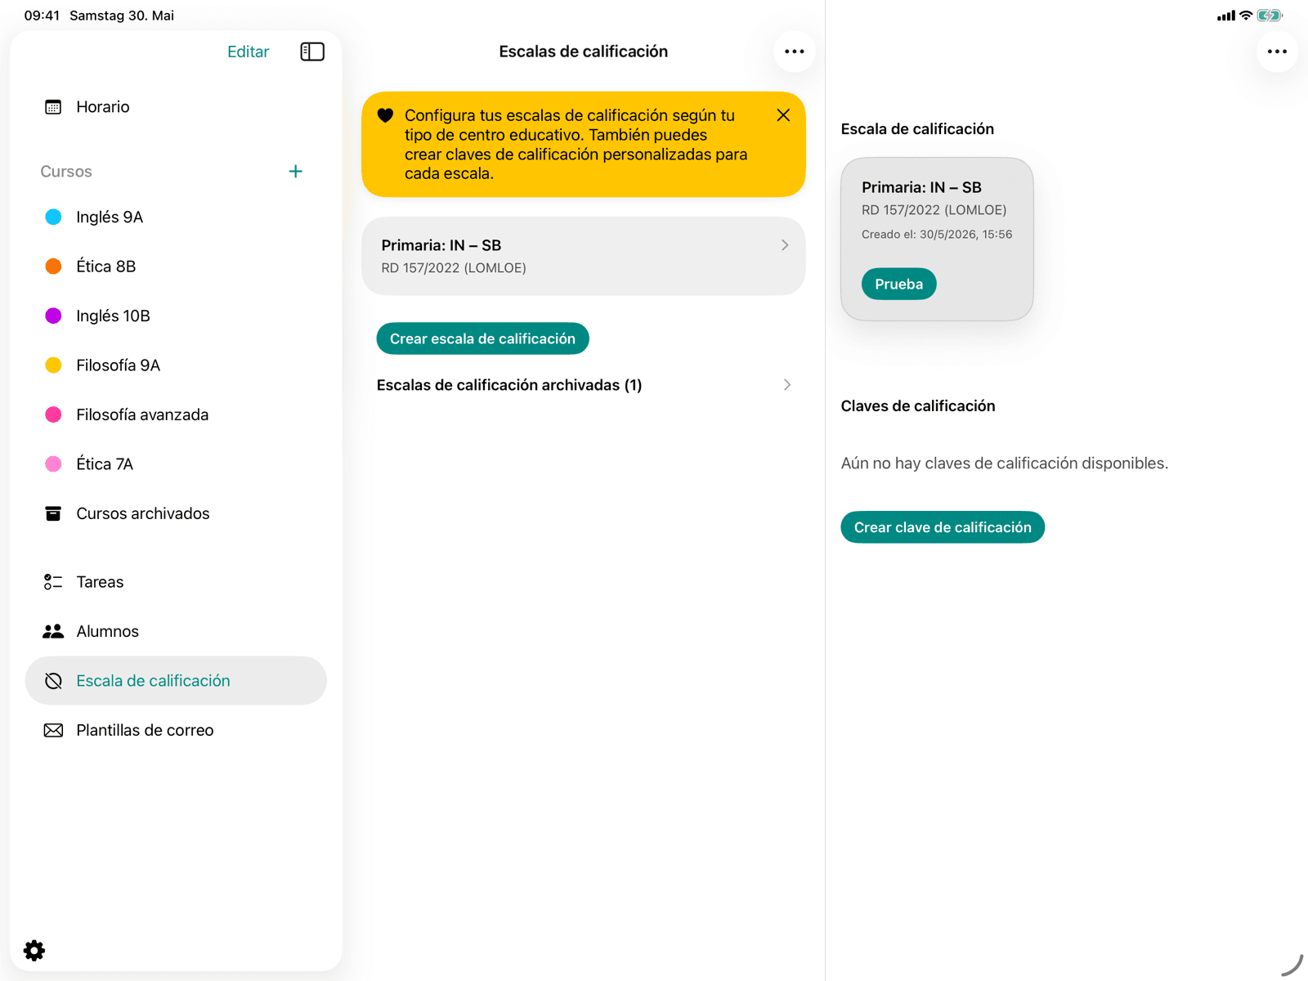
Task: Click the pink dot of Ética 7A
Action: tap(53, 464)
